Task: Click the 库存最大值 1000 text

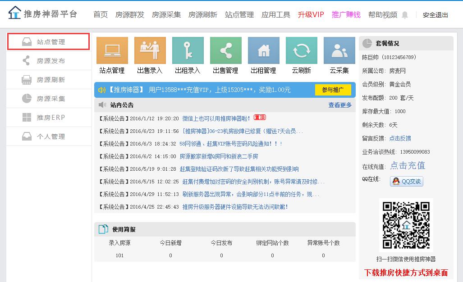Action: pyautogui.click(x=384, y=112)
